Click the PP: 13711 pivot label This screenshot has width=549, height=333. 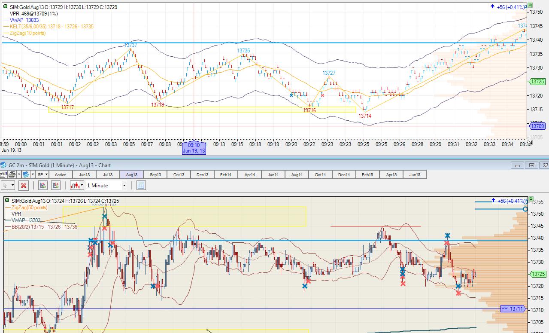513,309
